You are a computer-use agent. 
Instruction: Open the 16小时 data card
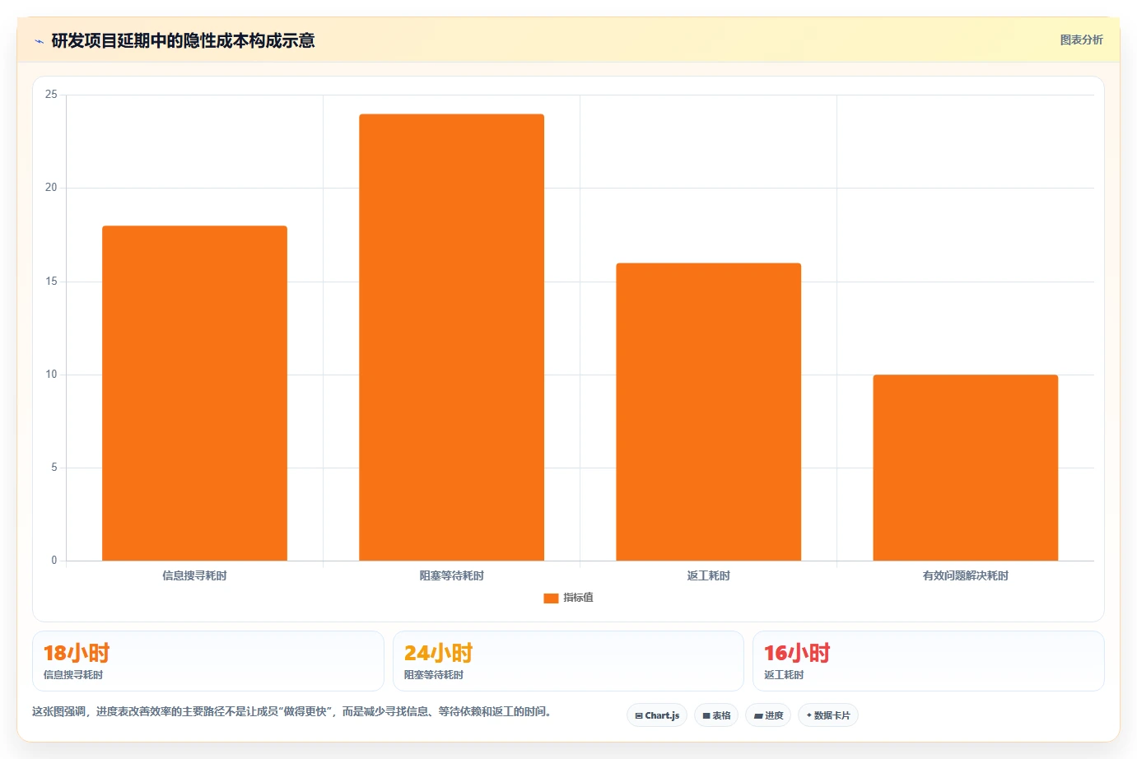pyautogui.click(x=928, y=661)
